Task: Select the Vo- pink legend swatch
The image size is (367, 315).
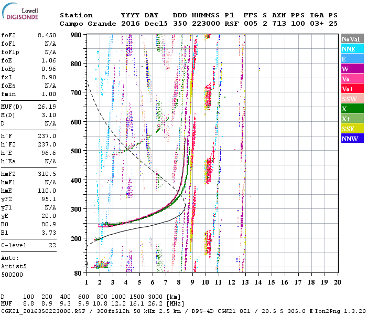Action: (x=352, y=79)
